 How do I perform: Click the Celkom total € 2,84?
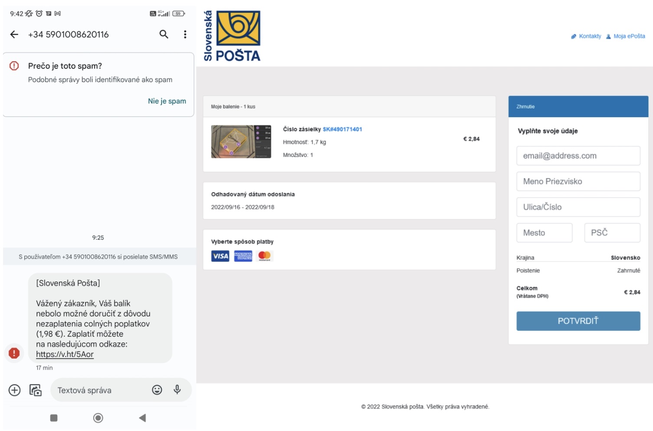(x=632, y=292)
